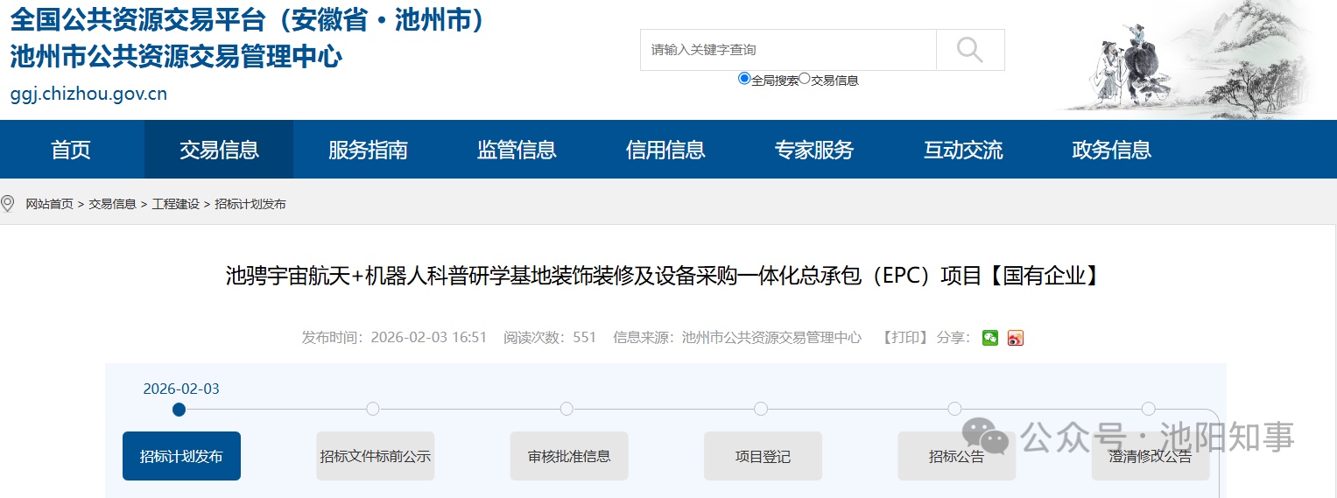
Task: Select the 全局搜索 radio button
Action: click(744, 79)
